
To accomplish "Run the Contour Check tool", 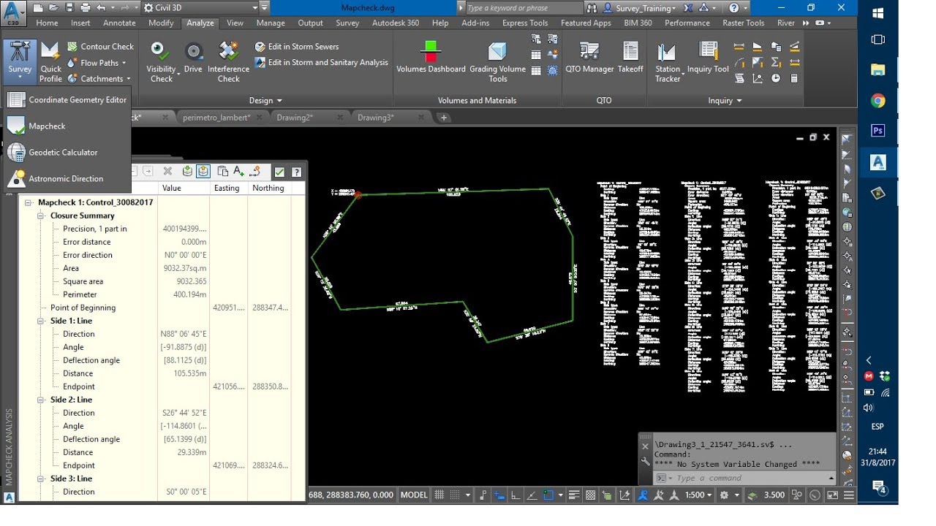I will click(x=100, y=46).
